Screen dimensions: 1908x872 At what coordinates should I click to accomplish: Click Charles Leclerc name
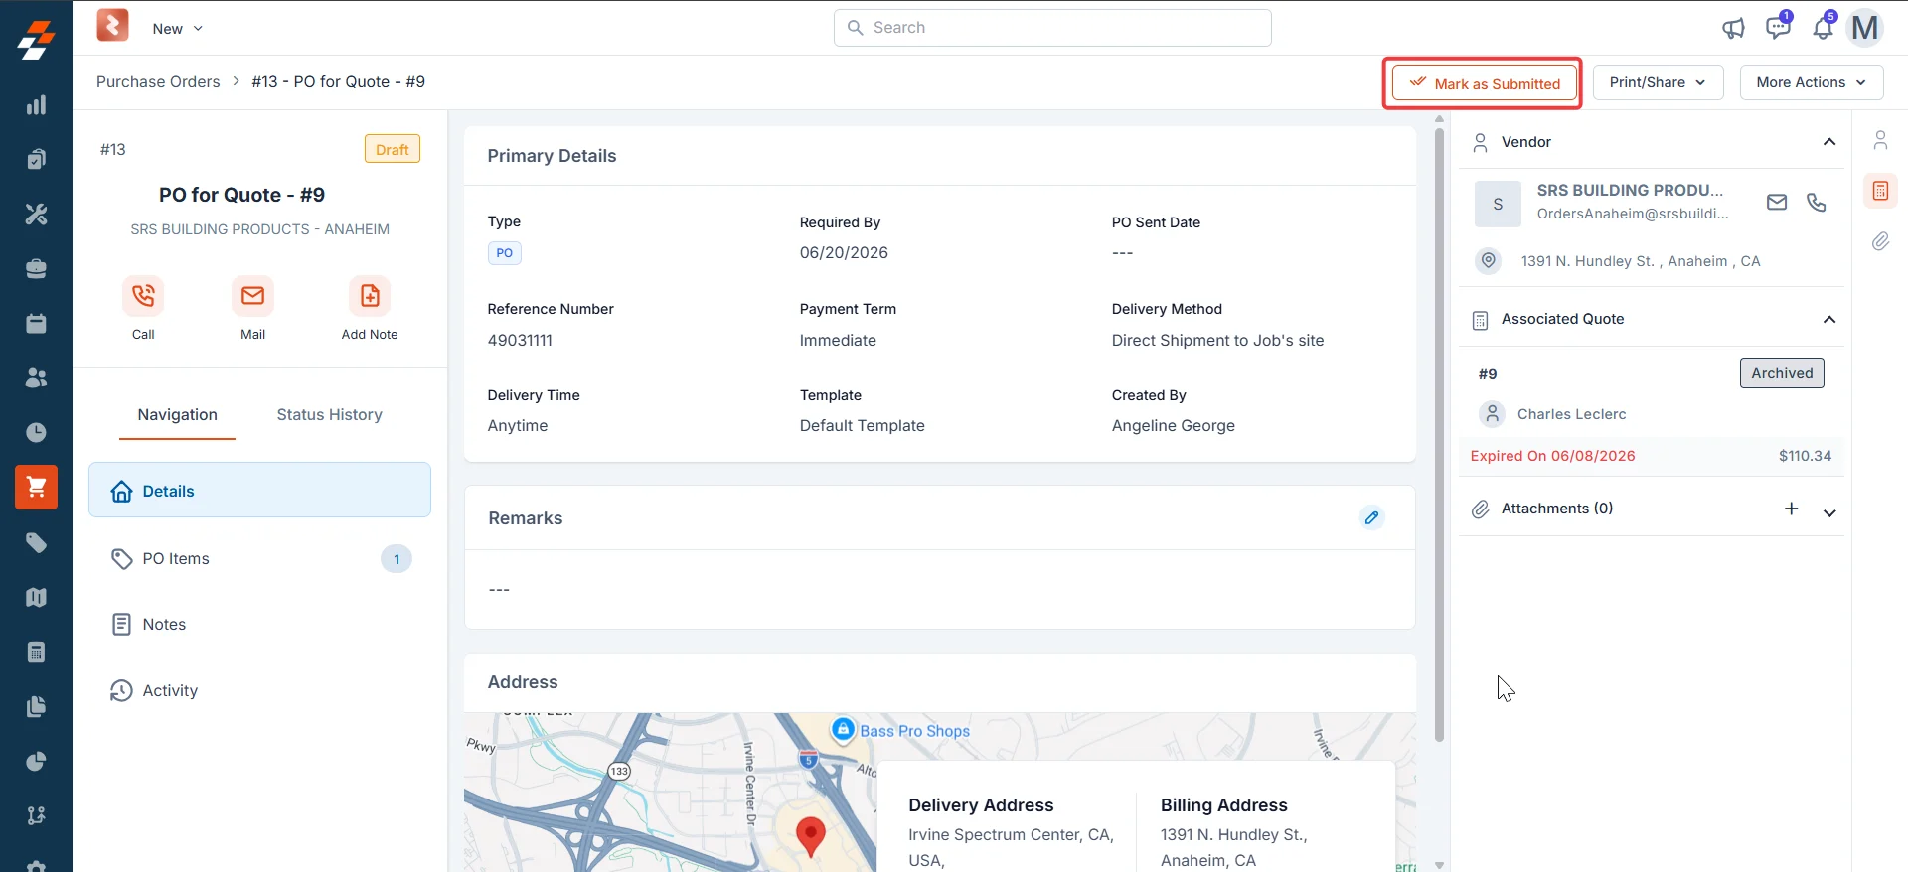[x=1572, y=414]
